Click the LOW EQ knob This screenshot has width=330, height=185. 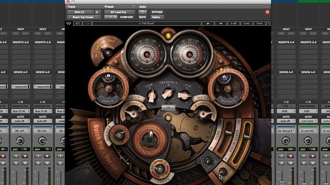(152, 96)
